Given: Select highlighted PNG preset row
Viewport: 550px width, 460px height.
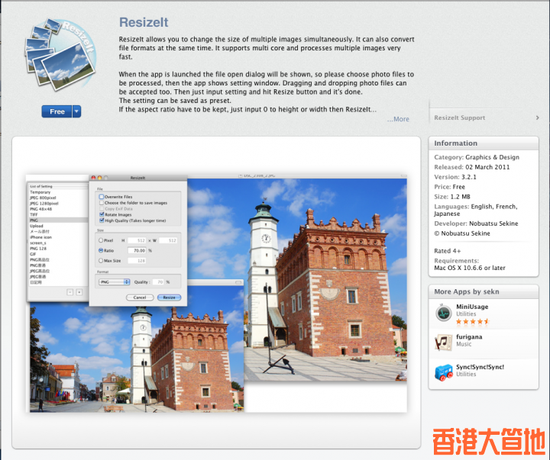Looking at the screenshot, I should pyautogui.click(x=58, y=220).
